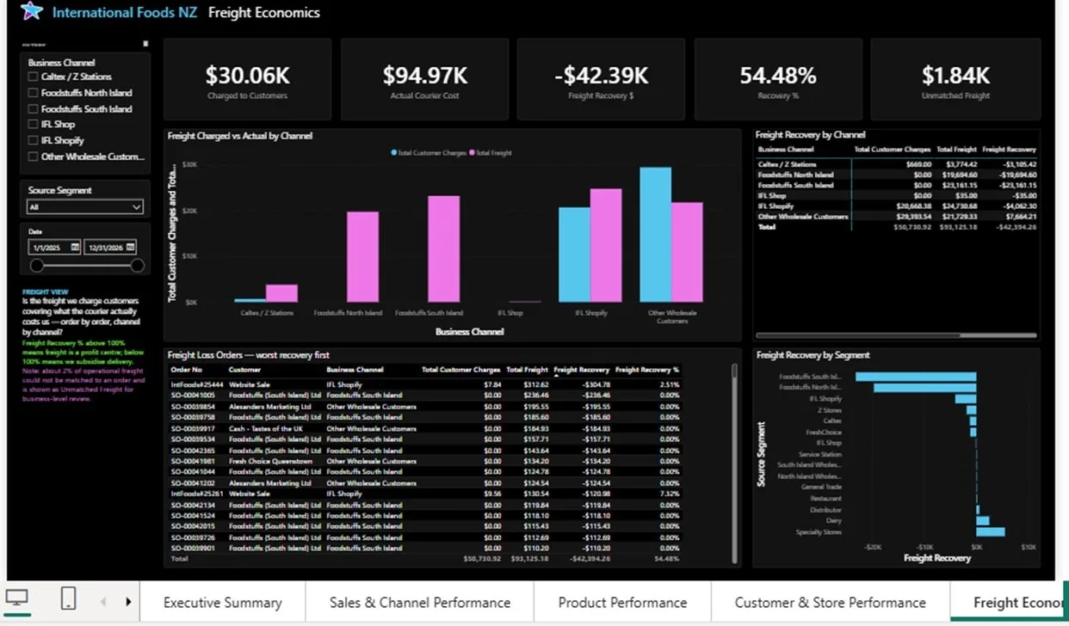The image size is (1069, 626).
Task: Open the Customer & Store Performance tab
Action: [x=831, y=603]
